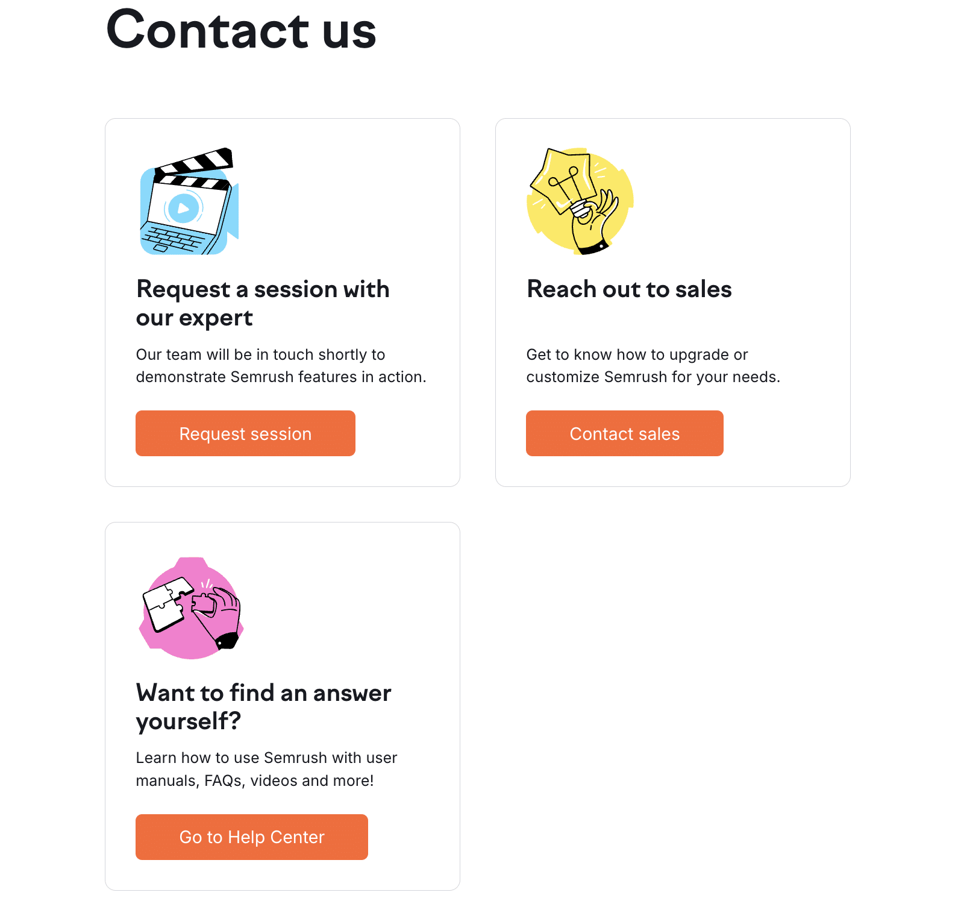Select the 'Want to find an answer yourself?' heading
This screenshot has width=964, height=904.
pyautogui.click(x=263, y=707)
